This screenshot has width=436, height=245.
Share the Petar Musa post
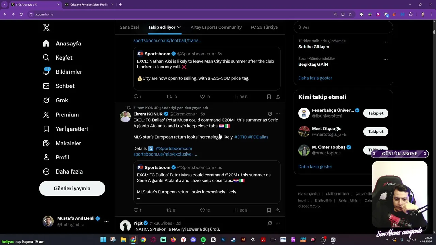(278, 210)
